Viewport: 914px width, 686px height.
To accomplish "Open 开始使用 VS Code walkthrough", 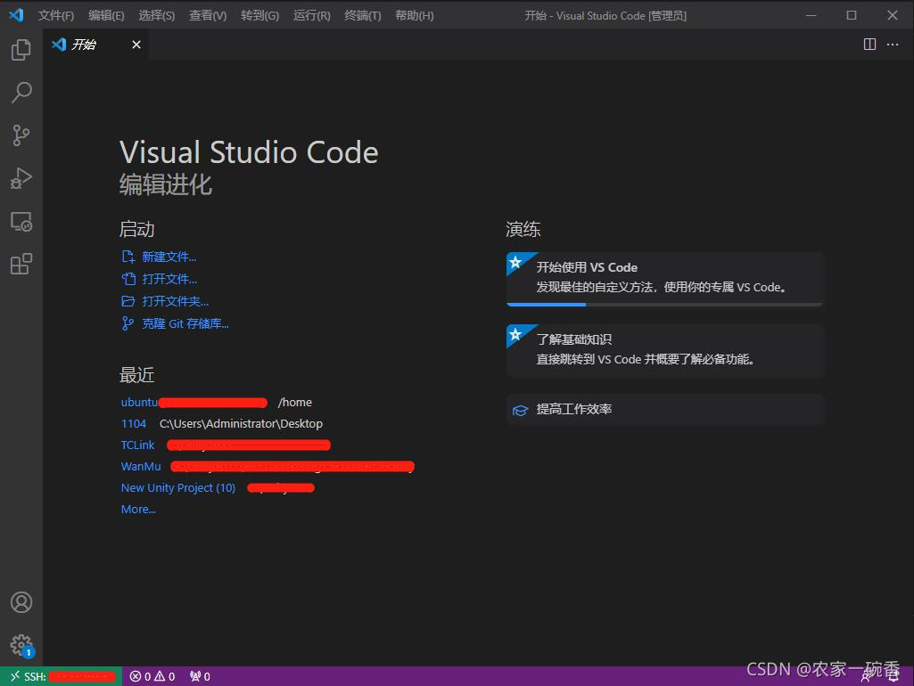I will (664, 278).
